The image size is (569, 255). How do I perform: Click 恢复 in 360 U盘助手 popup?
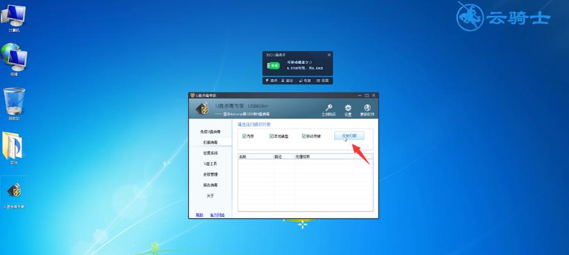click(x=305, y=81)
